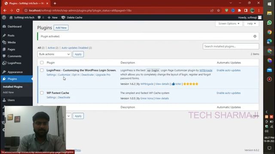
Task: Click the localhost address bar URL
Action: coord(80,10)
